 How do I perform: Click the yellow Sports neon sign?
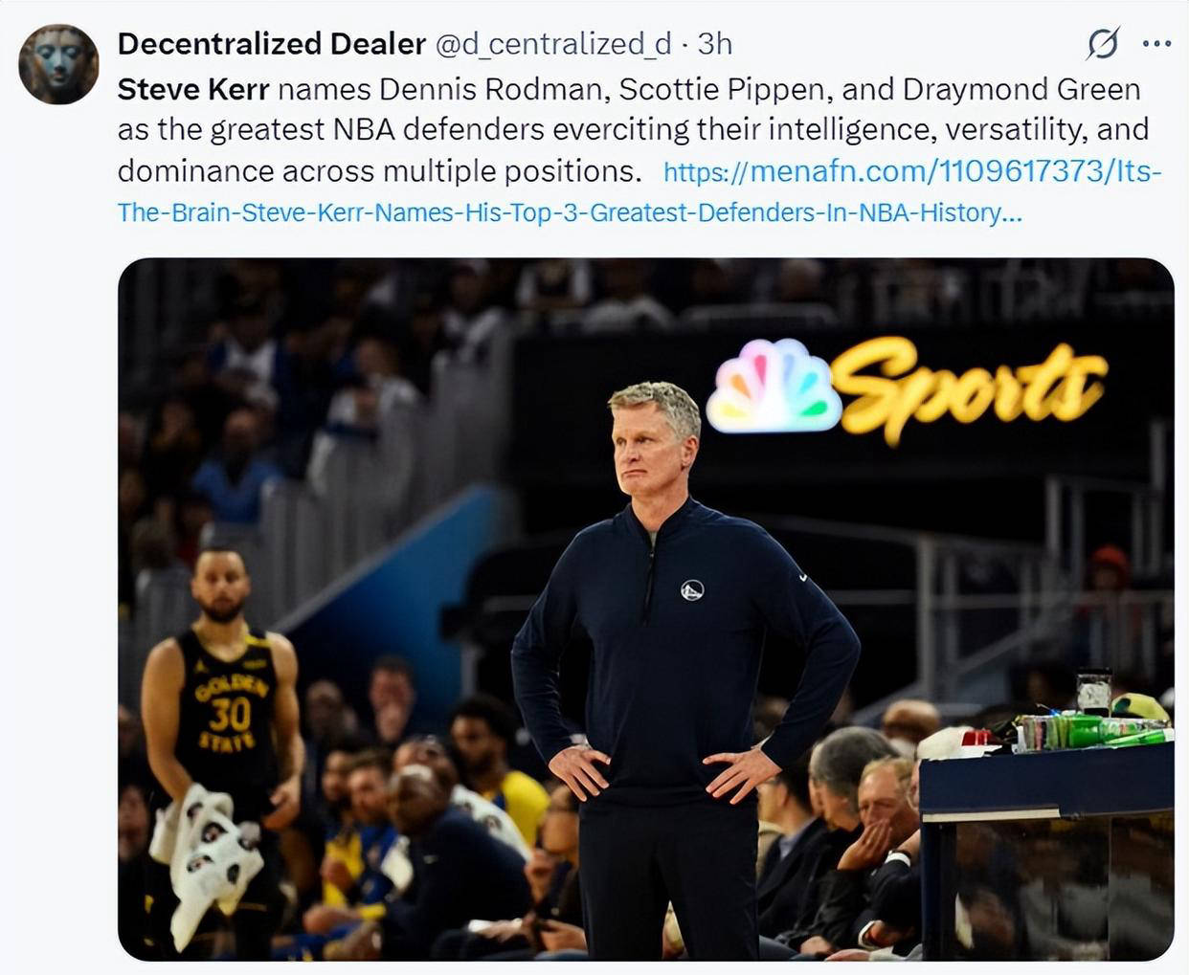coord(969,388)
